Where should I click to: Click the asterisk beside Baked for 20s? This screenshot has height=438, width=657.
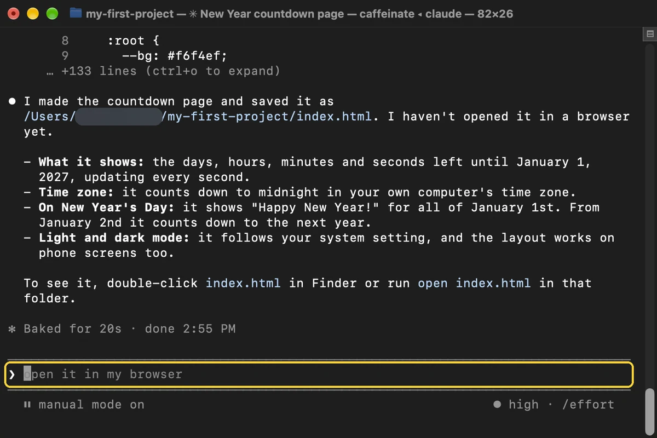tap(12, 329)
